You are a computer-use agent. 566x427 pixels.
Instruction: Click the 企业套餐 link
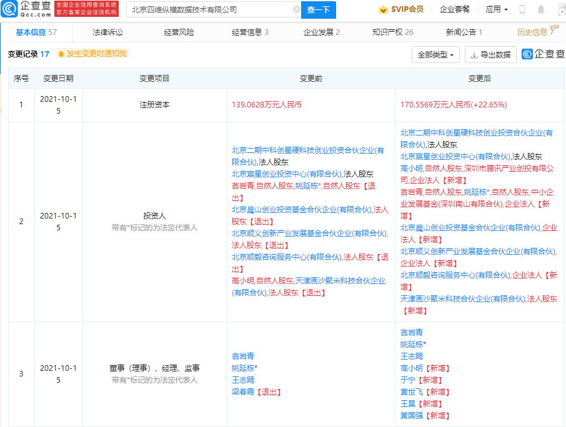[455, 9]
